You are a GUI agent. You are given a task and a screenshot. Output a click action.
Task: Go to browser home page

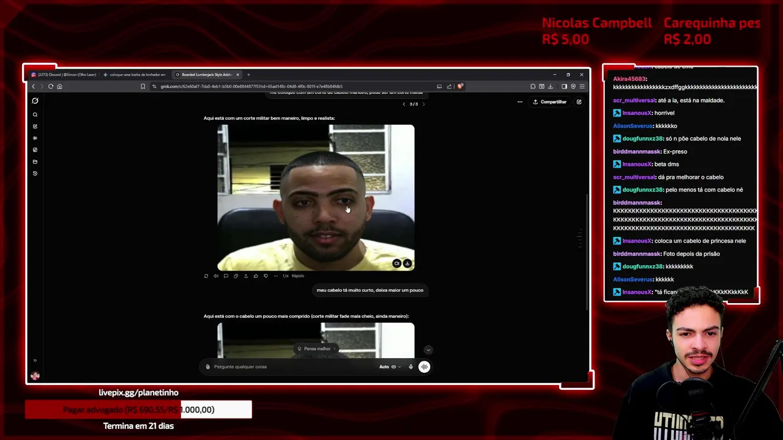click(59, 86)
